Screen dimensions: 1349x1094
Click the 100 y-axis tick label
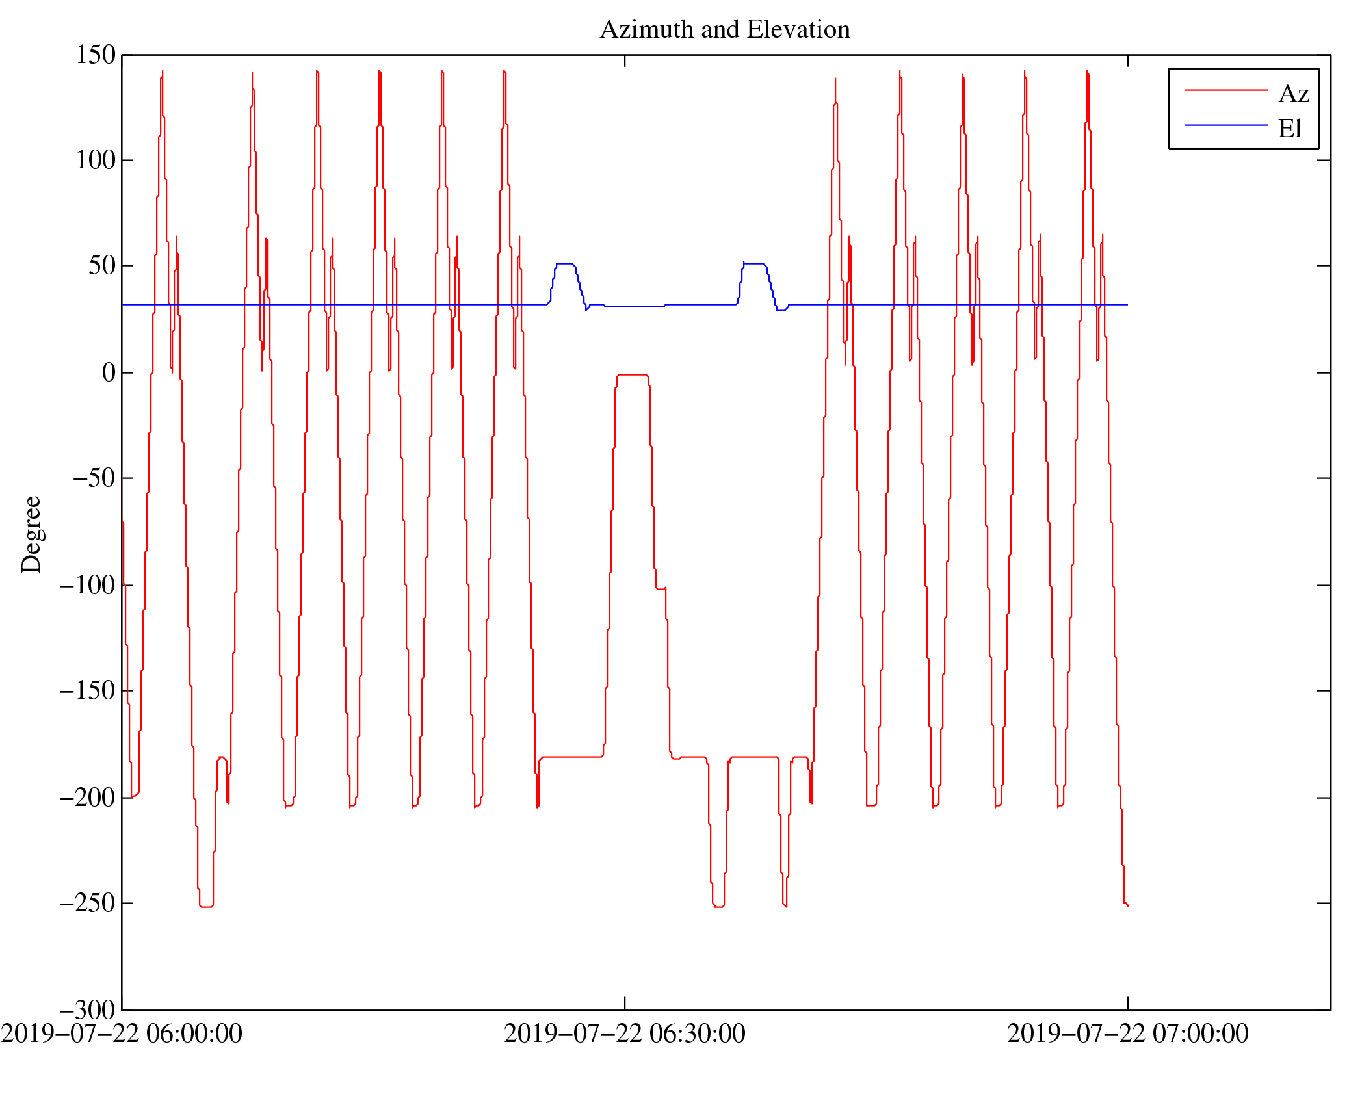[96, 160]
